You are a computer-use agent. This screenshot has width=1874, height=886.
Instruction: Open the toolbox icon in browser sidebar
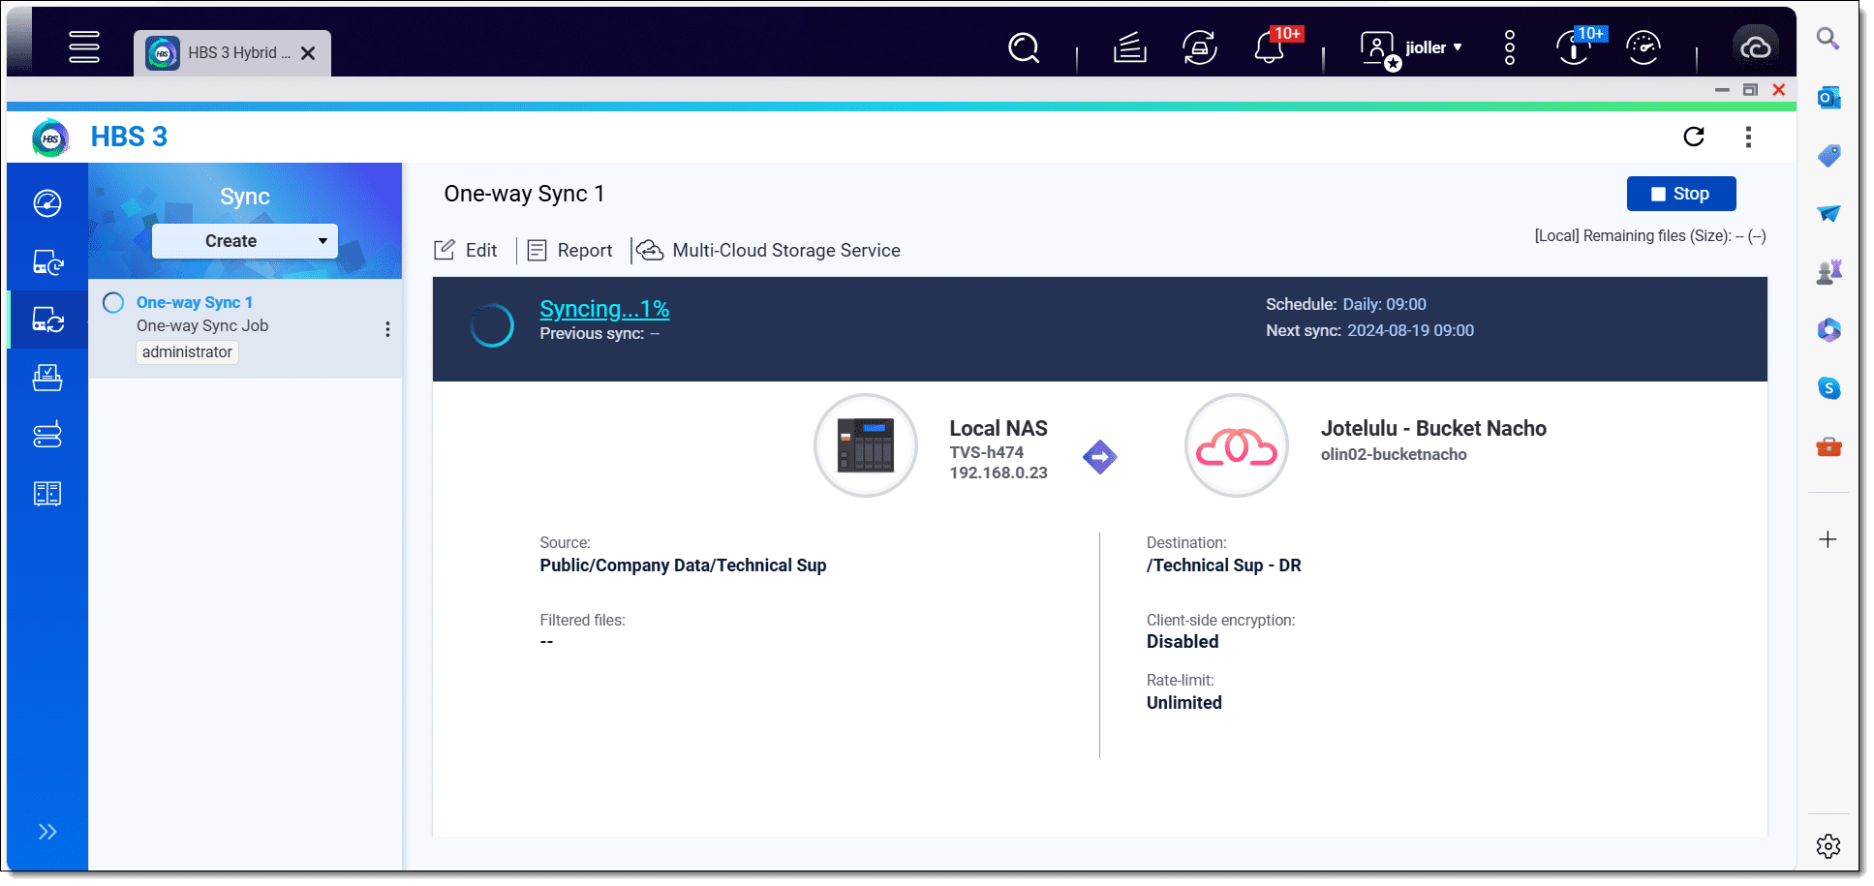[1828, 446]
